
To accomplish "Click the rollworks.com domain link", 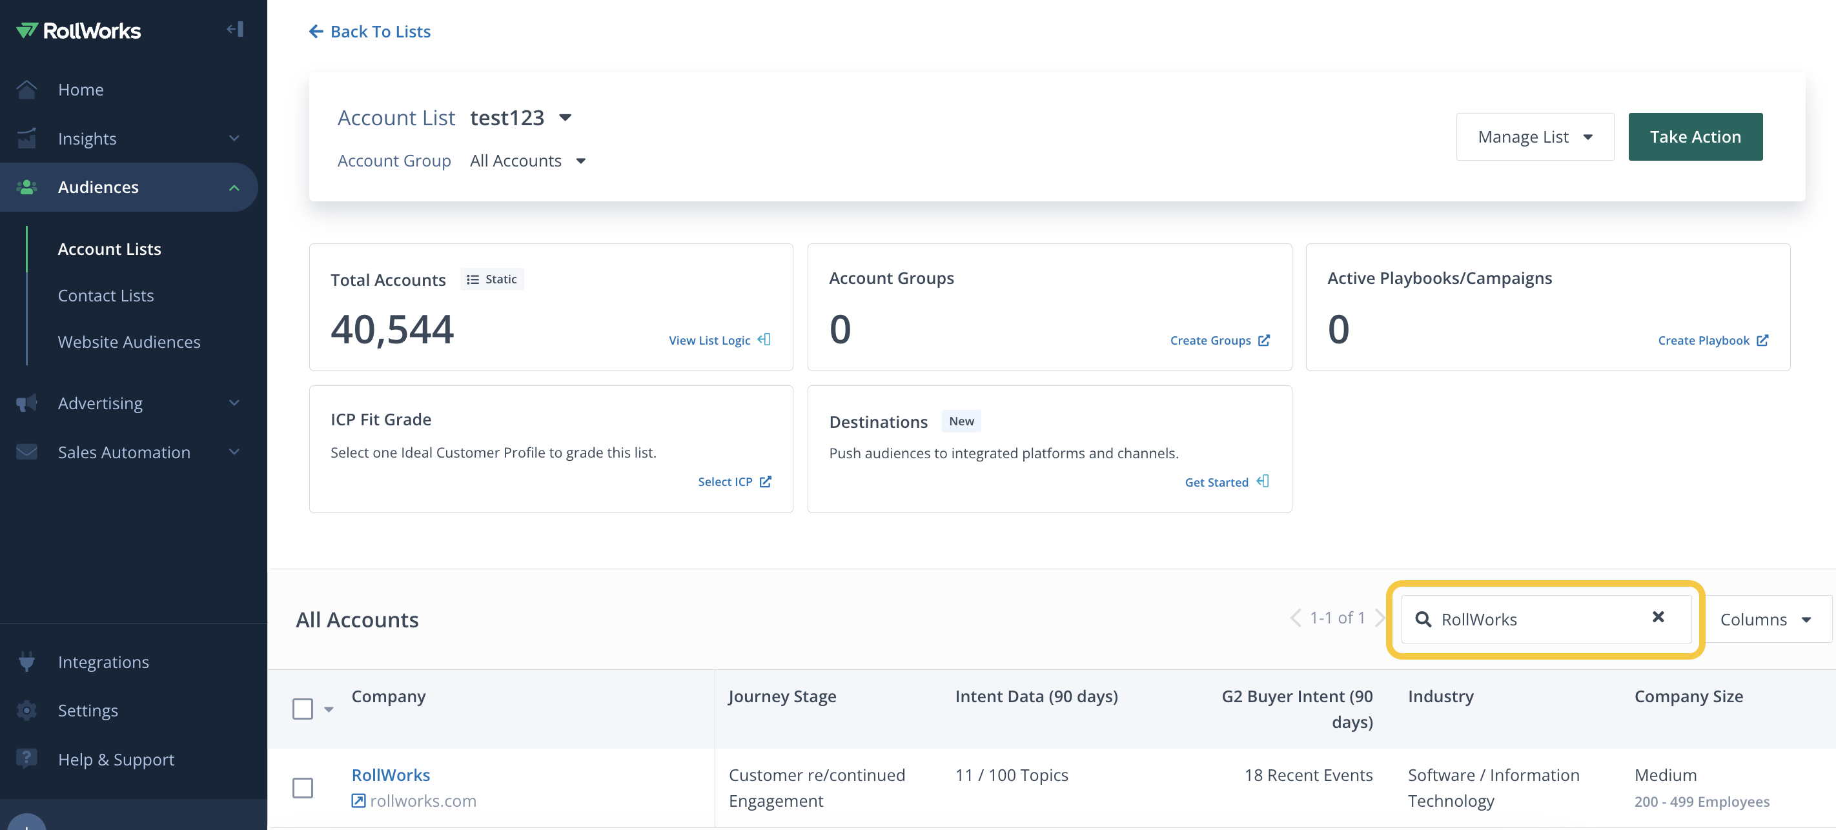I will click(423, 801).
